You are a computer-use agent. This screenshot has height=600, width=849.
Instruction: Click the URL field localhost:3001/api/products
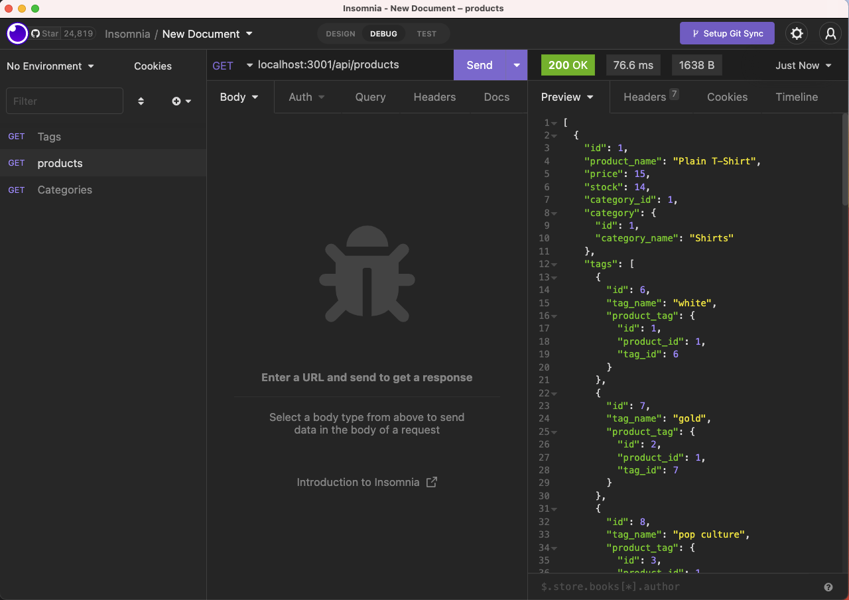tap(352, 65)
